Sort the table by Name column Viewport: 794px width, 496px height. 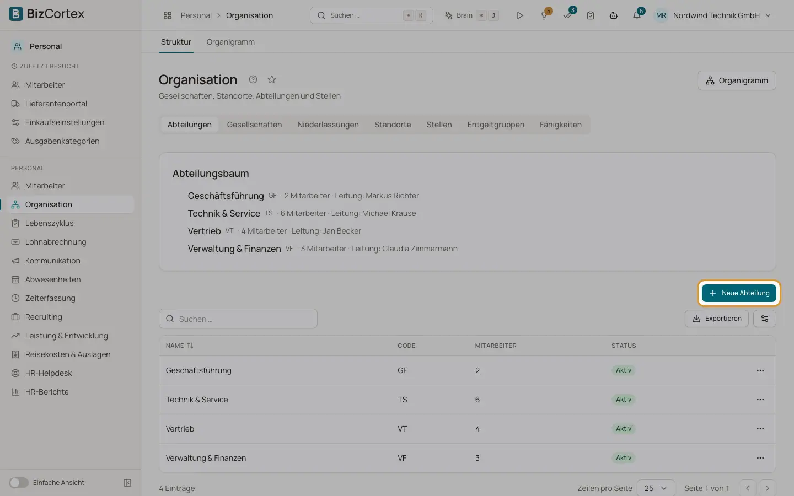(180, 346)
